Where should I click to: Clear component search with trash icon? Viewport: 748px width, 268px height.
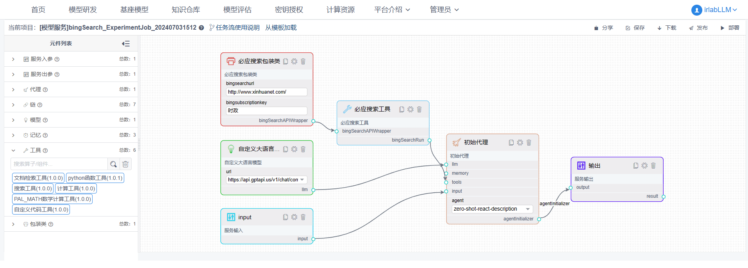pyautogui.click(x=125, y=164)
